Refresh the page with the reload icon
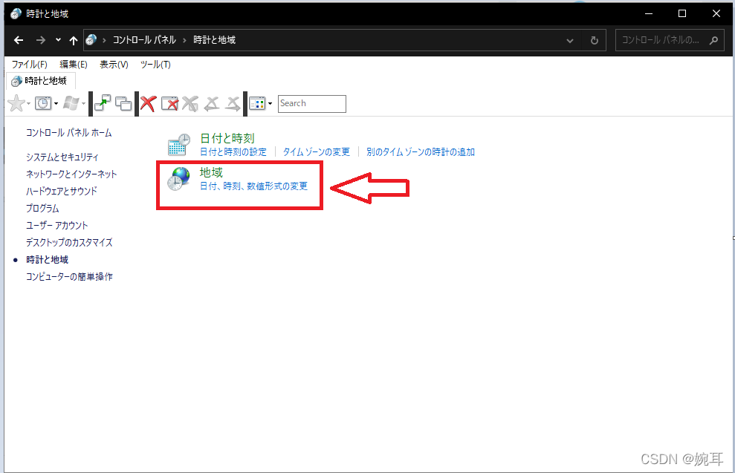Screen dimensions: 735x473 [x=594, y=39]
